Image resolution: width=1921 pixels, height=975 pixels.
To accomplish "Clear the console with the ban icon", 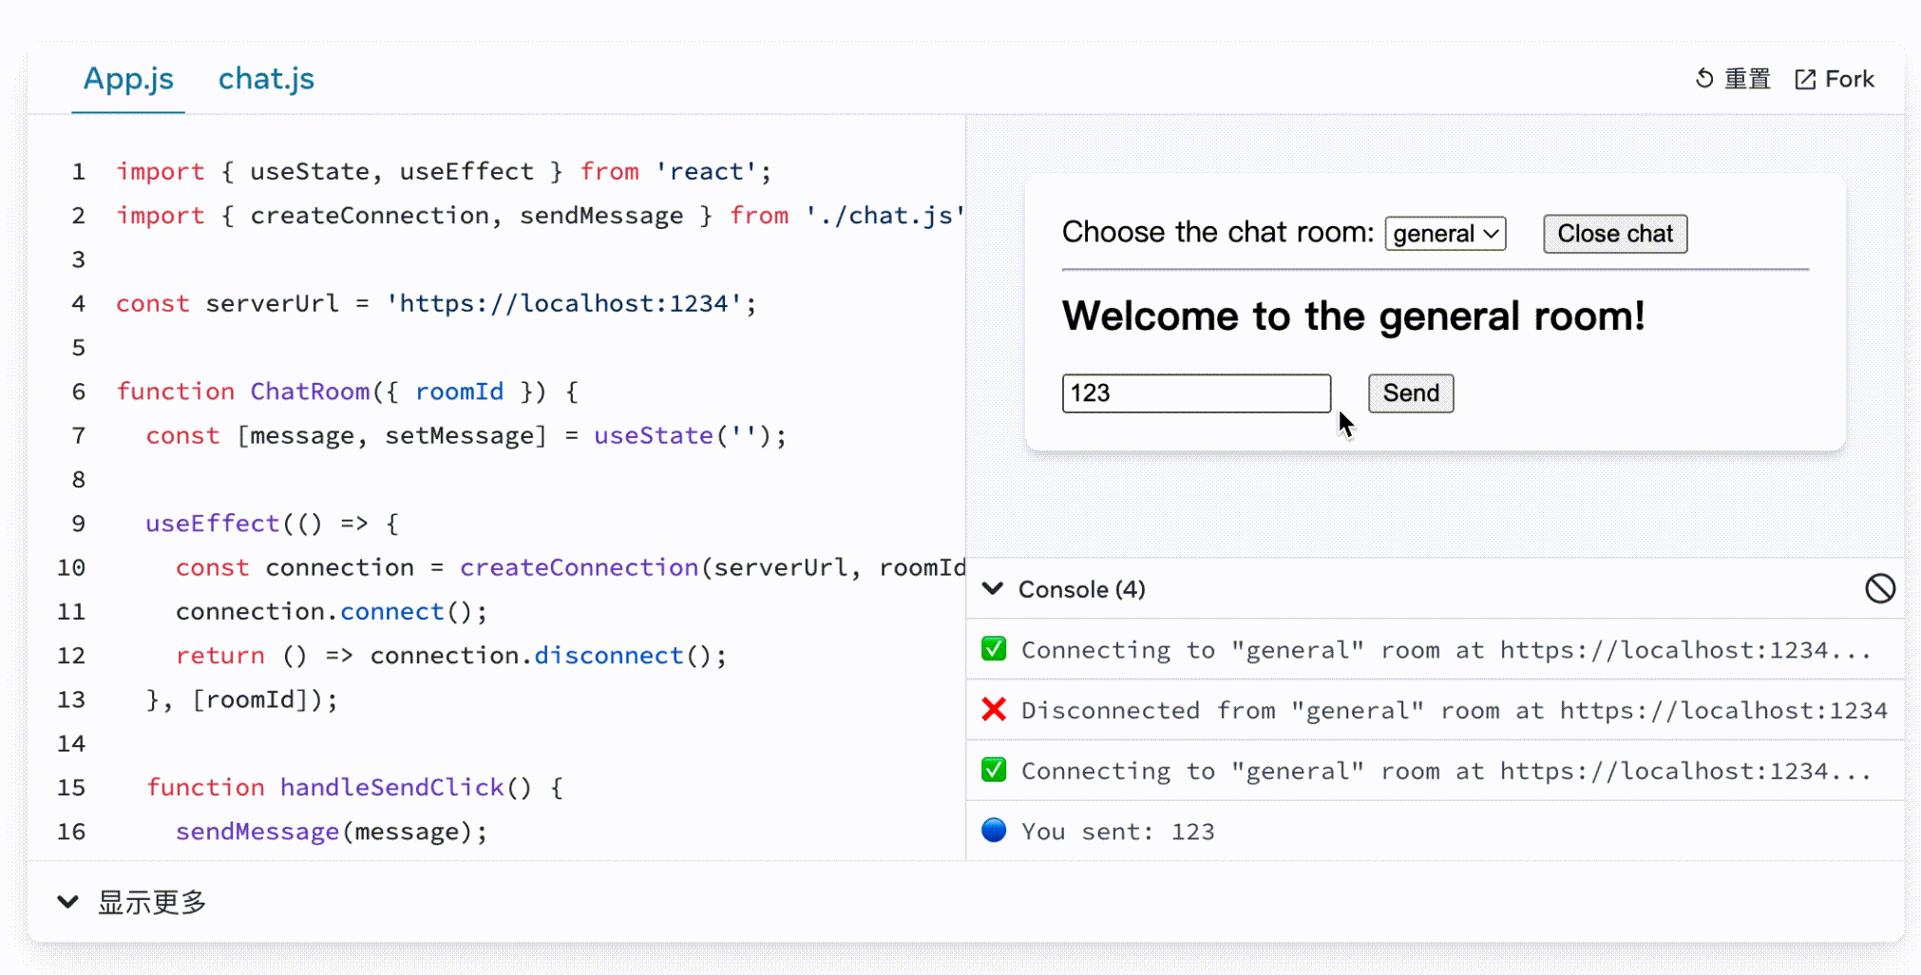I will click(1879, 589).
